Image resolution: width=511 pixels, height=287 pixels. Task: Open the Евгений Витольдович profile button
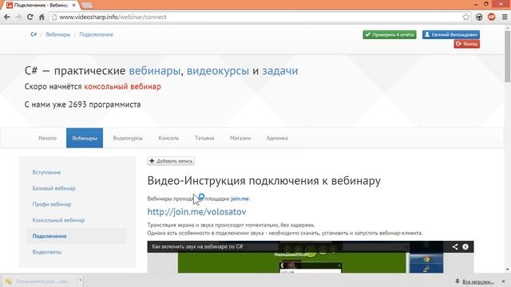click(x=451, y=34)
